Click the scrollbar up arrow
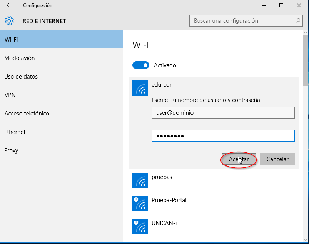The image size is (309, 244). pos(306,32)
